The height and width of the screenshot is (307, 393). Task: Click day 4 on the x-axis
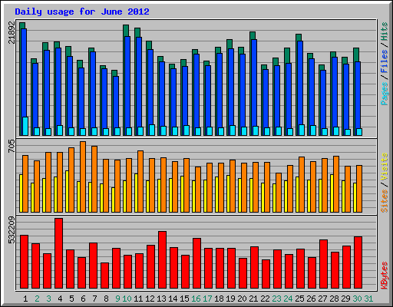click(60, 299)
